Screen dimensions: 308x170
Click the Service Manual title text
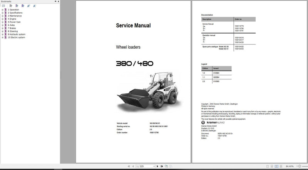[x=133, y=25]
